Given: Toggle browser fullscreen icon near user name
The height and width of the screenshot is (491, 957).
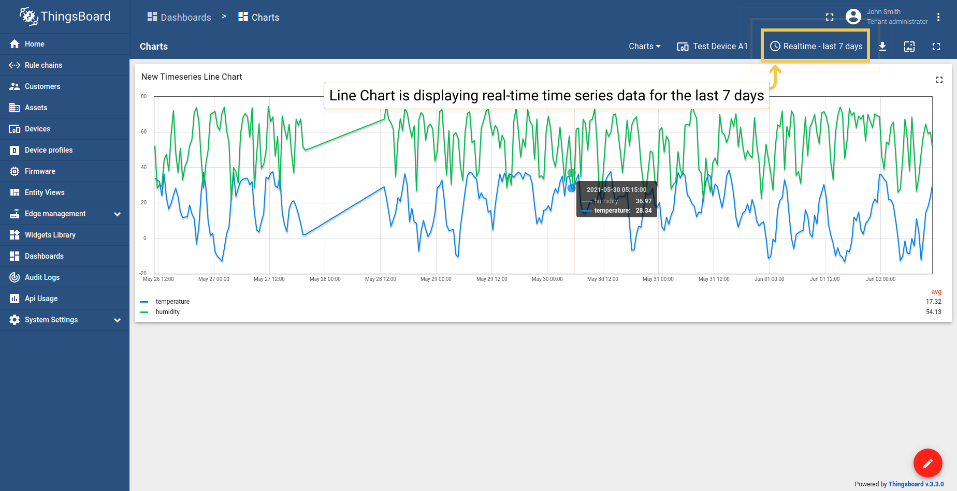Looking at the screenshot, I should point(830,17).
